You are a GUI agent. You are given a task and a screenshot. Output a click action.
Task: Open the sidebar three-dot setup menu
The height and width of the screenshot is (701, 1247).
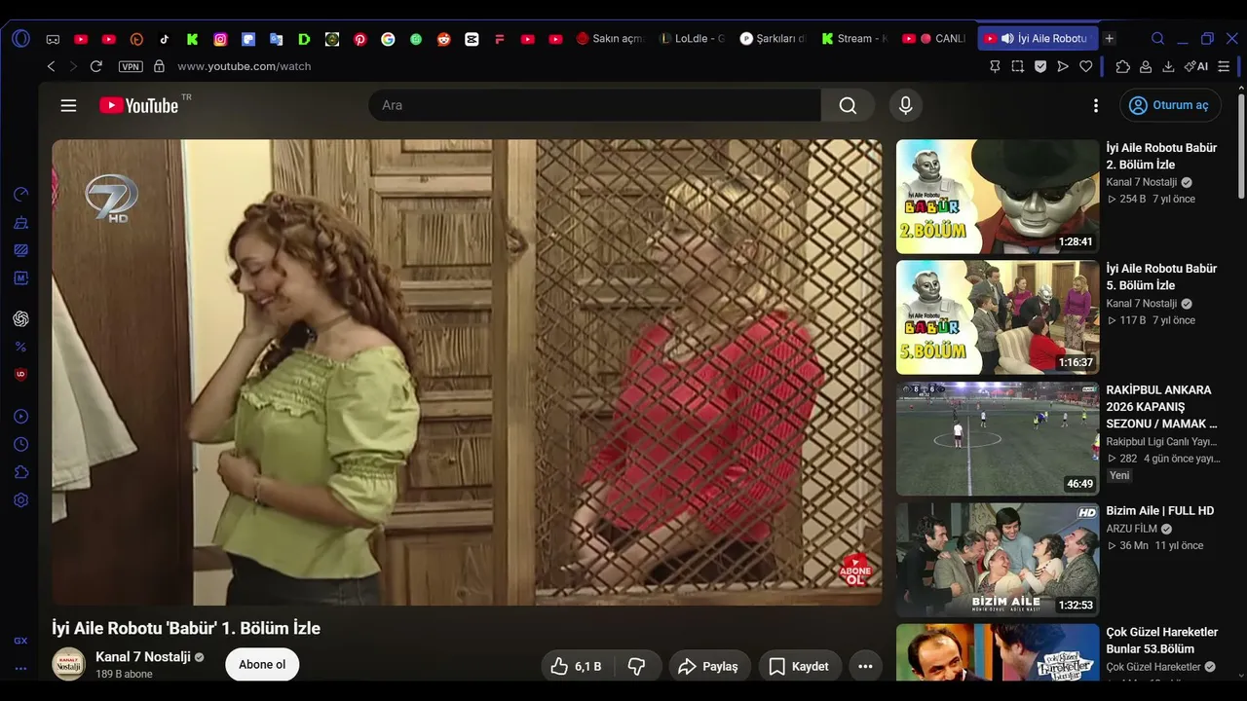(x=20, y=669)
